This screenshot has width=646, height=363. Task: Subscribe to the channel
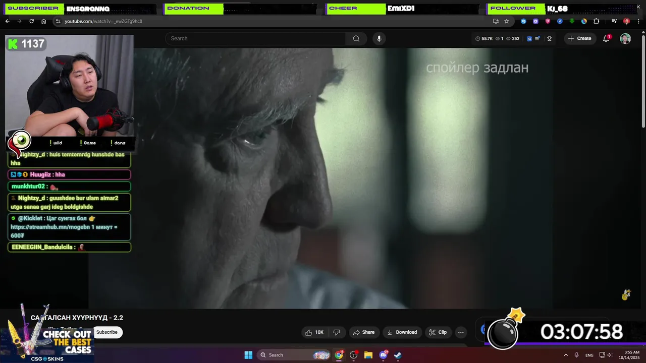click(x=107, y=332)
